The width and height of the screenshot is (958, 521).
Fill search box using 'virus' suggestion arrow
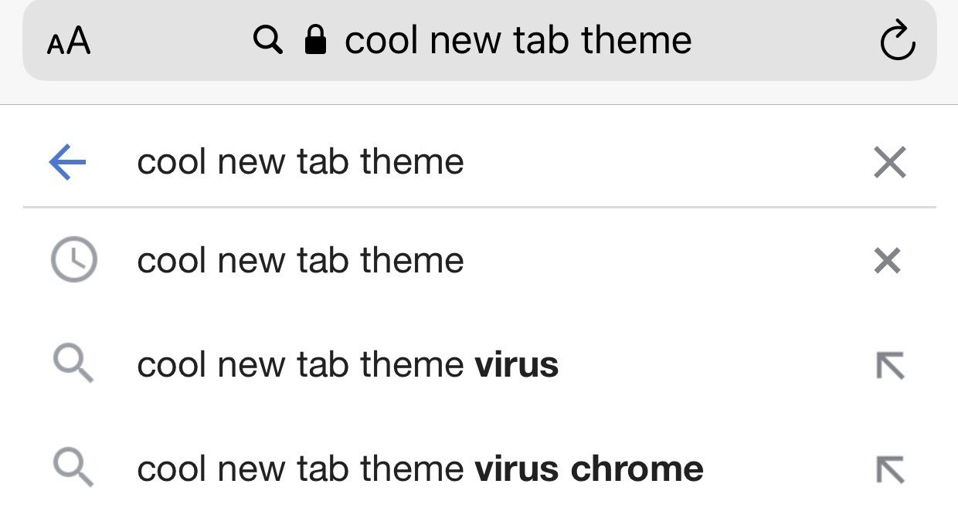(889, 365)
